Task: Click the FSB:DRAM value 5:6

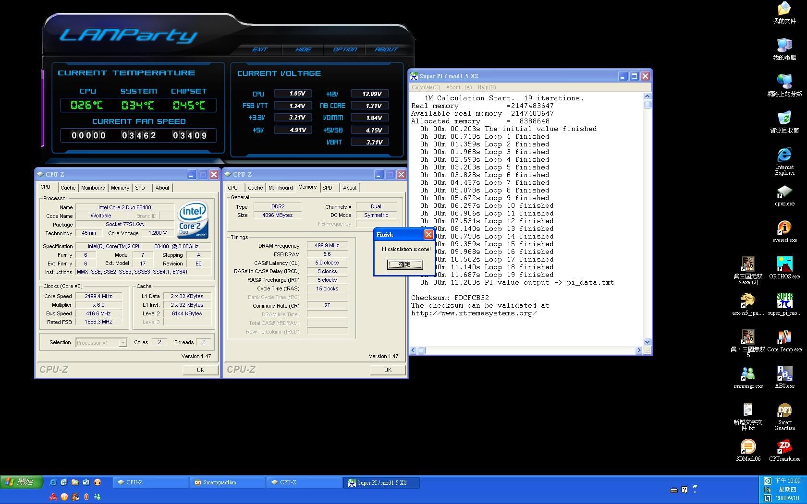Action: pyautogui.click(x=327, y=254)
